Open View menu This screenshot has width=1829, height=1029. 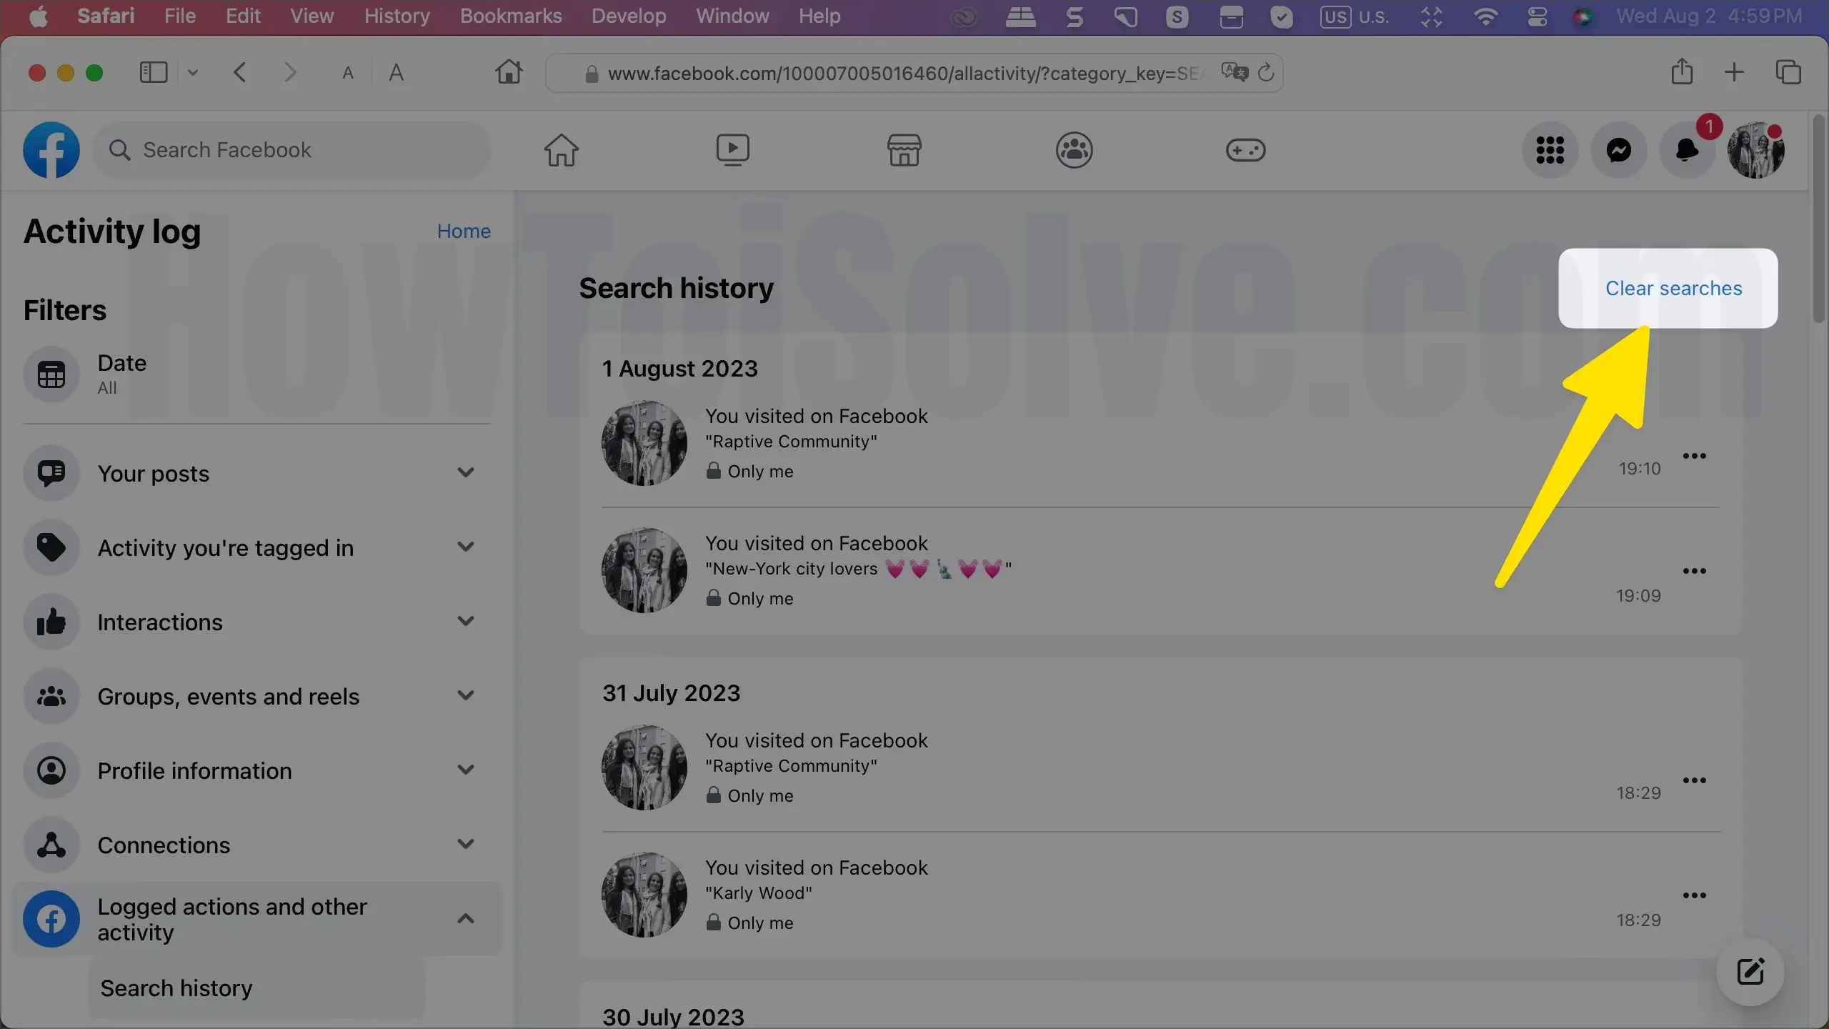(x=312, y=16)
